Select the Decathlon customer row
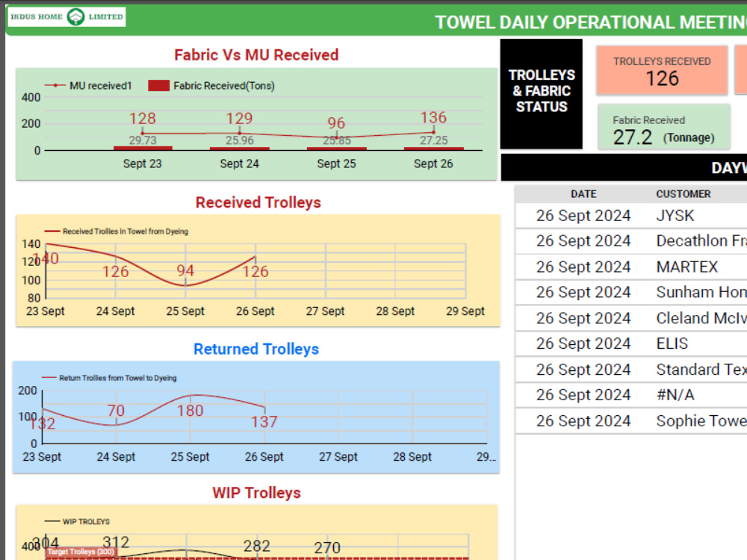 (x=631, y=241)
